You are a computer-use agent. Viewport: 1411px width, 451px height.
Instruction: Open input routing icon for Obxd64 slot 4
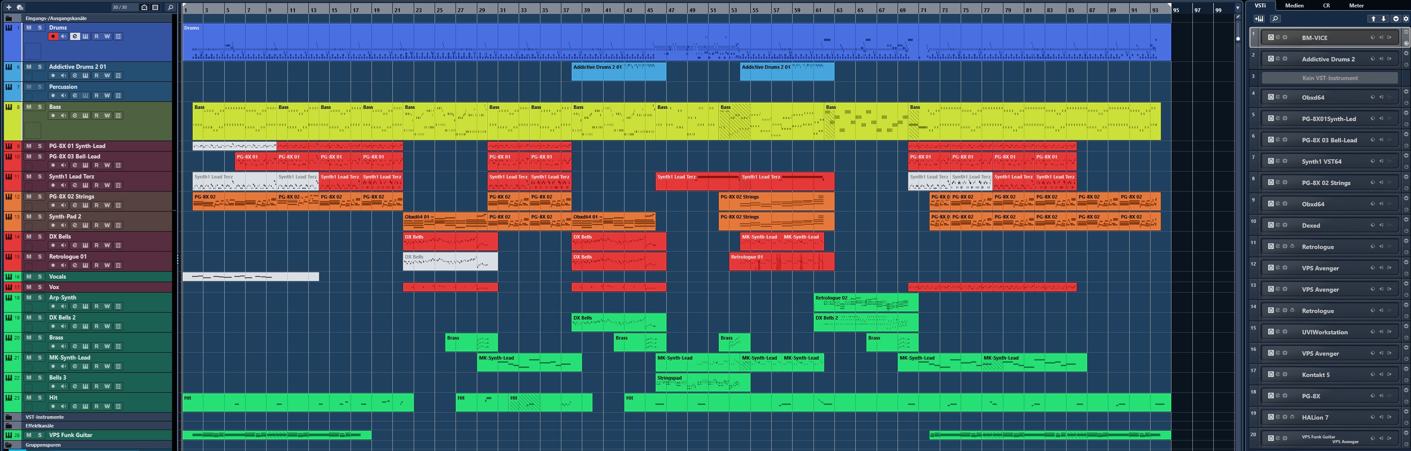point(1381,97)
